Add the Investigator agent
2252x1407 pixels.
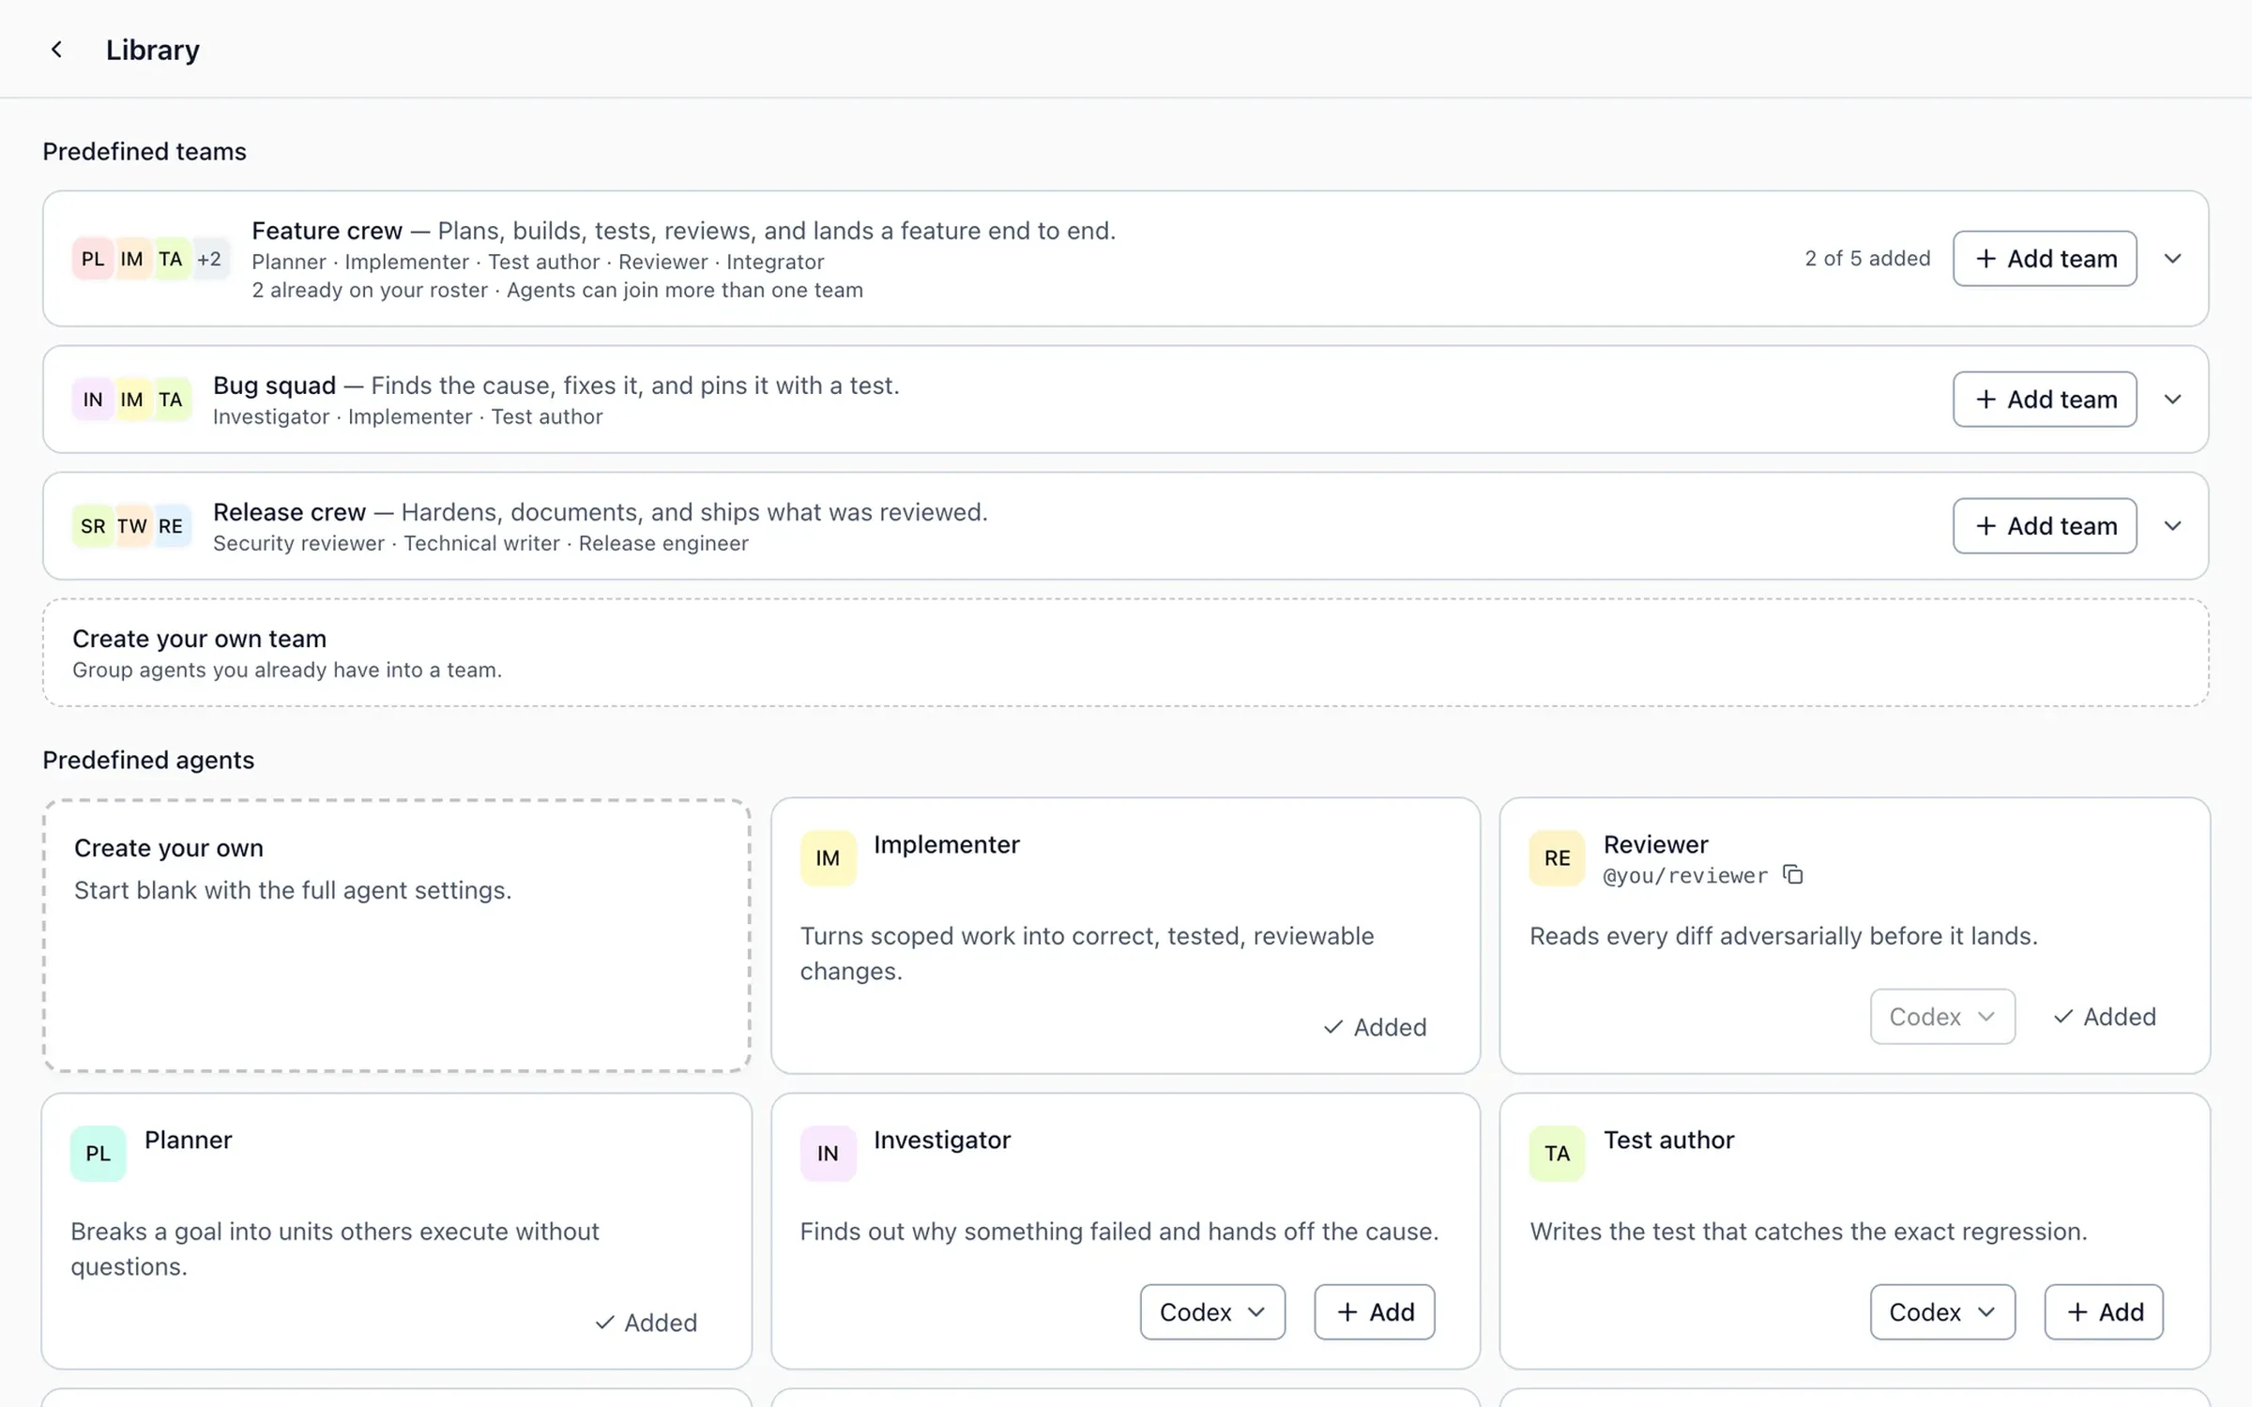[1375, 1312]
